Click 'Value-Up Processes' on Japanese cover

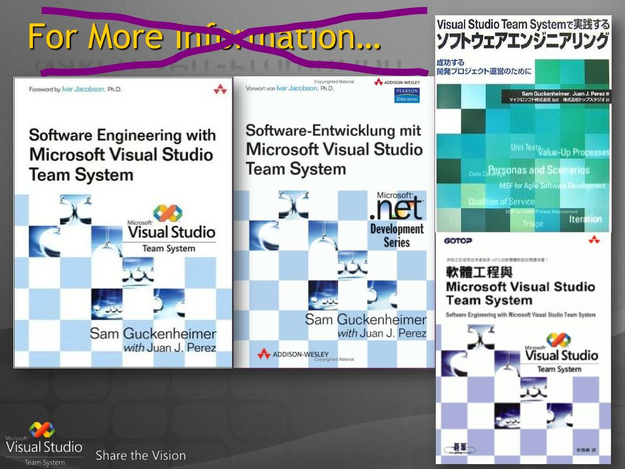click(574, 152)
